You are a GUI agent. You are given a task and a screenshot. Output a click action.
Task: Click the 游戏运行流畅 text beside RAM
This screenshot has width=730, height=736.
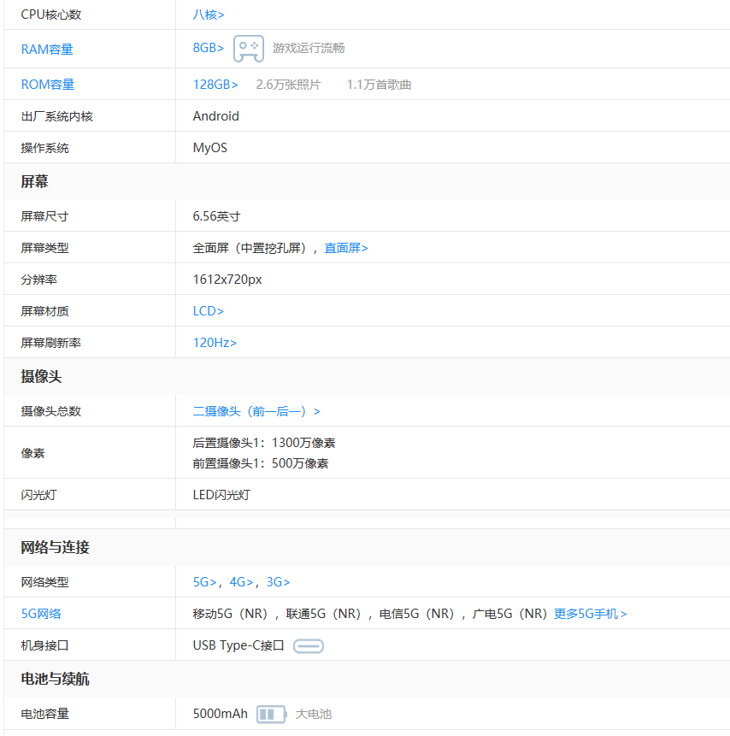[x=309, y=49]
